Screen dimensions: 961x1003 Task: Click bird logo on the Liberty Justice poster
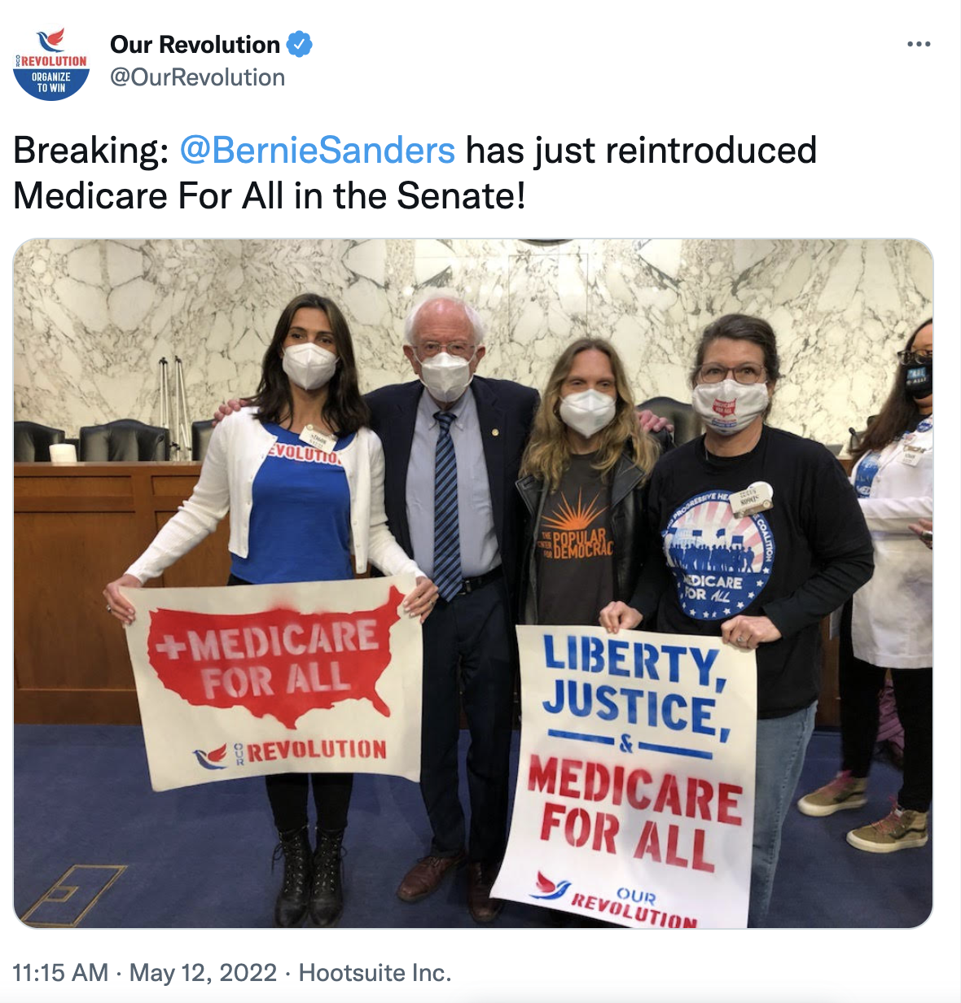tap(551, 885)
